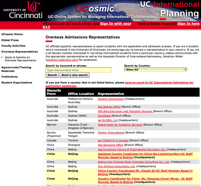Navigate to Institutions in sidebar
This screenshot has width=201, height=186.
pyautogui.click(x=10, y=77)
